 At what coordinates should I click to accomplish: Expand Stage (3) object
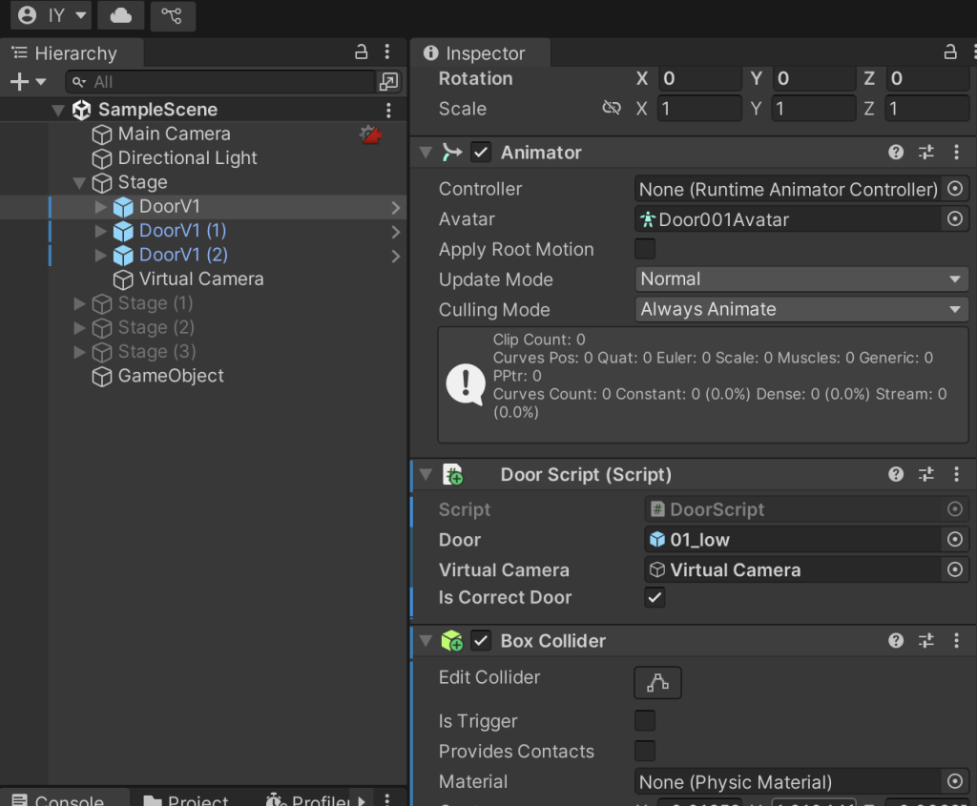click(79, 352)
